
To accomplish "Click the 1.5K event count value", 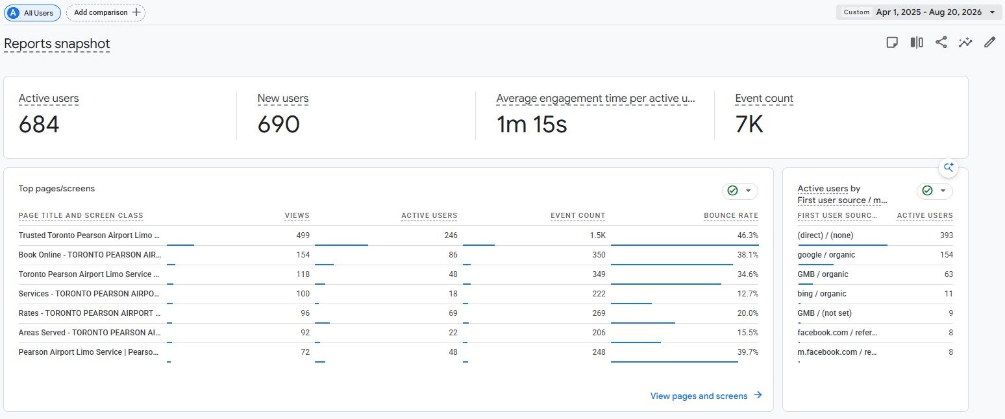I will point(597,235).
